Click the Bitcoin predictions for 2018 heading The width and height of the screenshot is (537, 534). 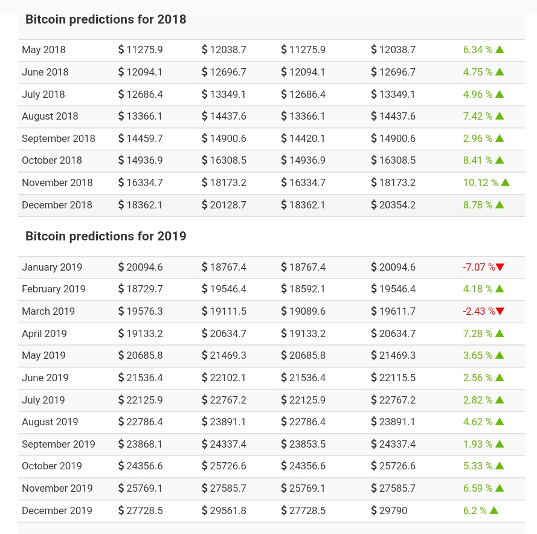tap(106, 19)
